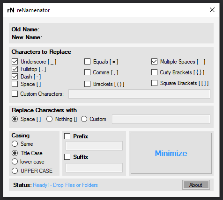Image resolution: width=223 pixels, height=200 pixels.
Task: Enable Comma replacement
Action: tap(87, 72)
